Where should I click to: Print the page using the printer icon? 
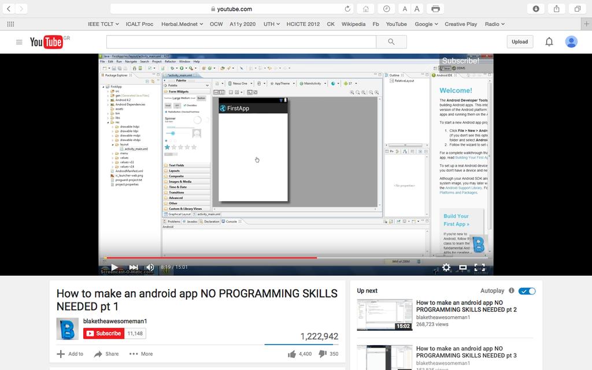(x=435, y=9)
